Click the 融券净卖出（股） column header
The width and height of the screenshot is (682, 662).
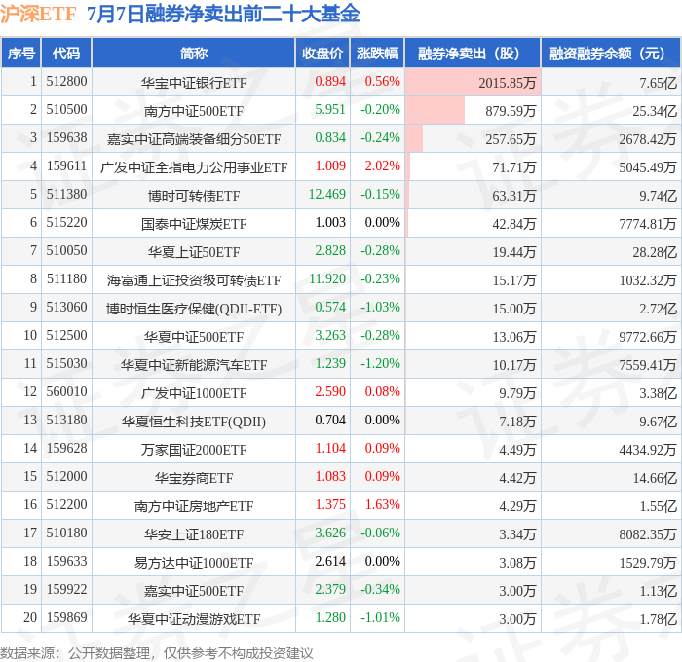[473, 53]
